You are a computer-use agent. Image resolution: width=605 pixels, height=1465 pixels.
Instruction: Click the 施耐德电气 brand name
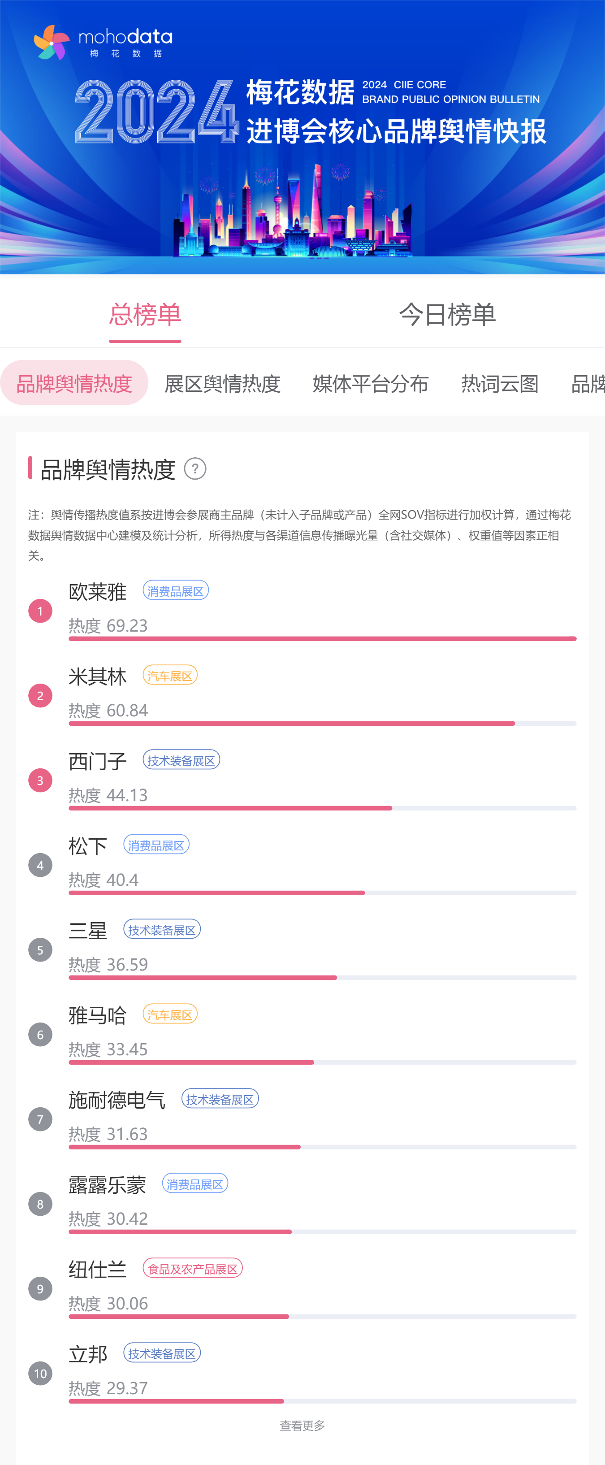[117, 1100]
